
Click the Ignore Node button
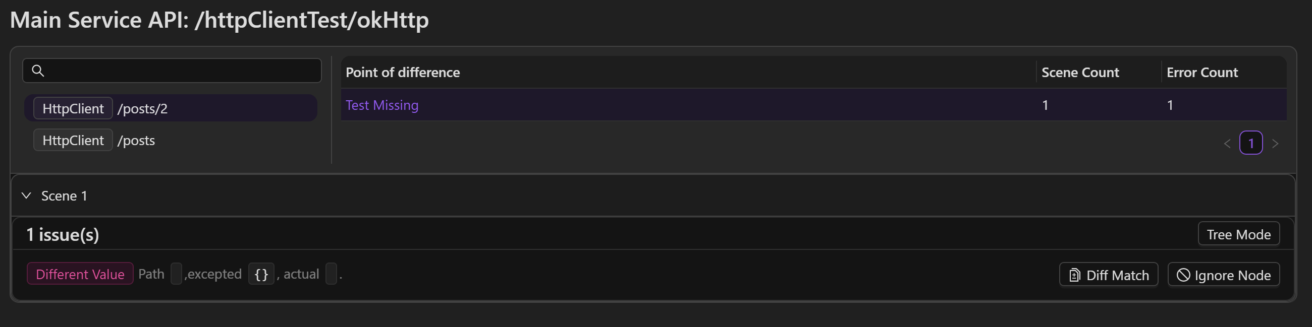pos(1223,275)
